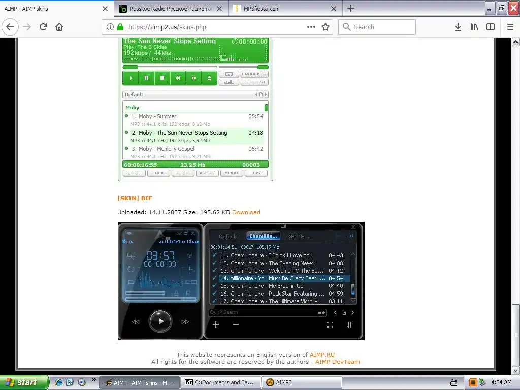Image resolution: width=520 pixels, height=390 pixels.
Task: Click check mark beside 'I Think I Love You'
Action: 215,255
